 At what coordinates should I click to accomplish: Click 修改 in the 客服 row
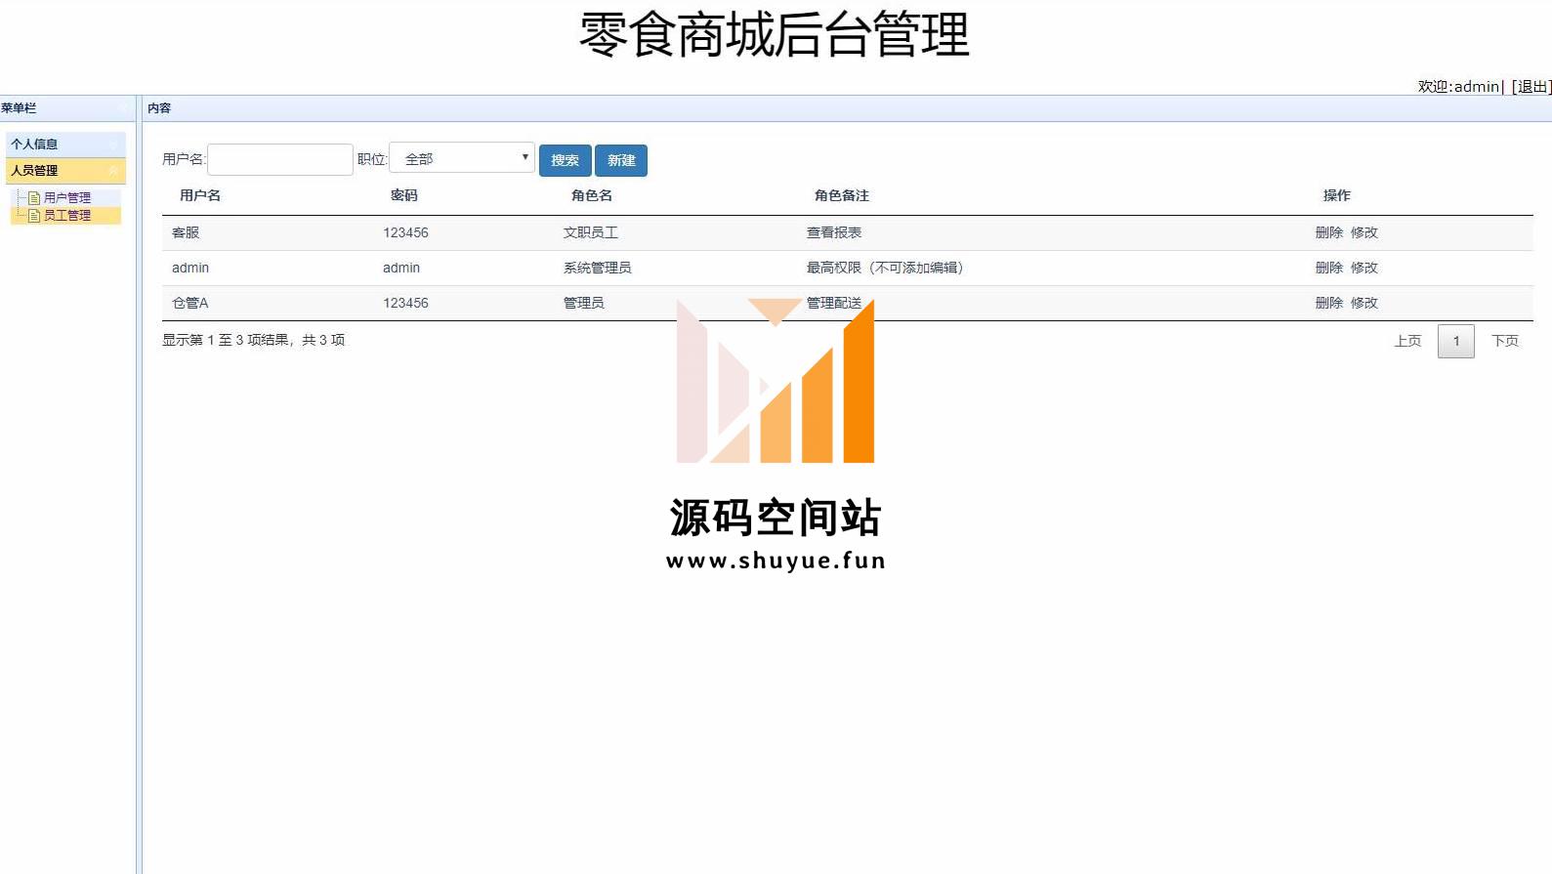(1363, 232)
